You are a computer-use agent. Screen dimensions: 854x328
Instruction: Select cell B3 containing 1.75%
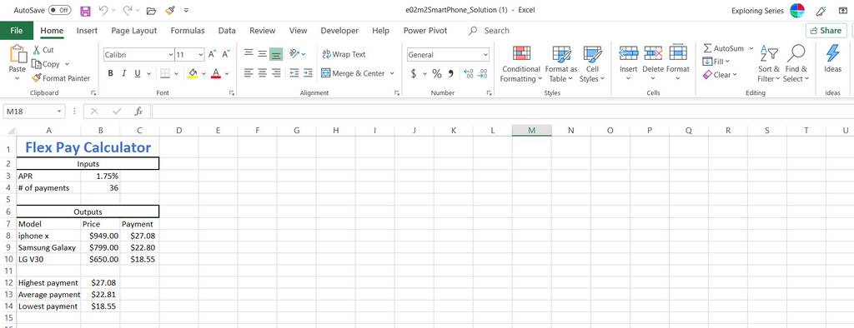click(x=101, y=176)
